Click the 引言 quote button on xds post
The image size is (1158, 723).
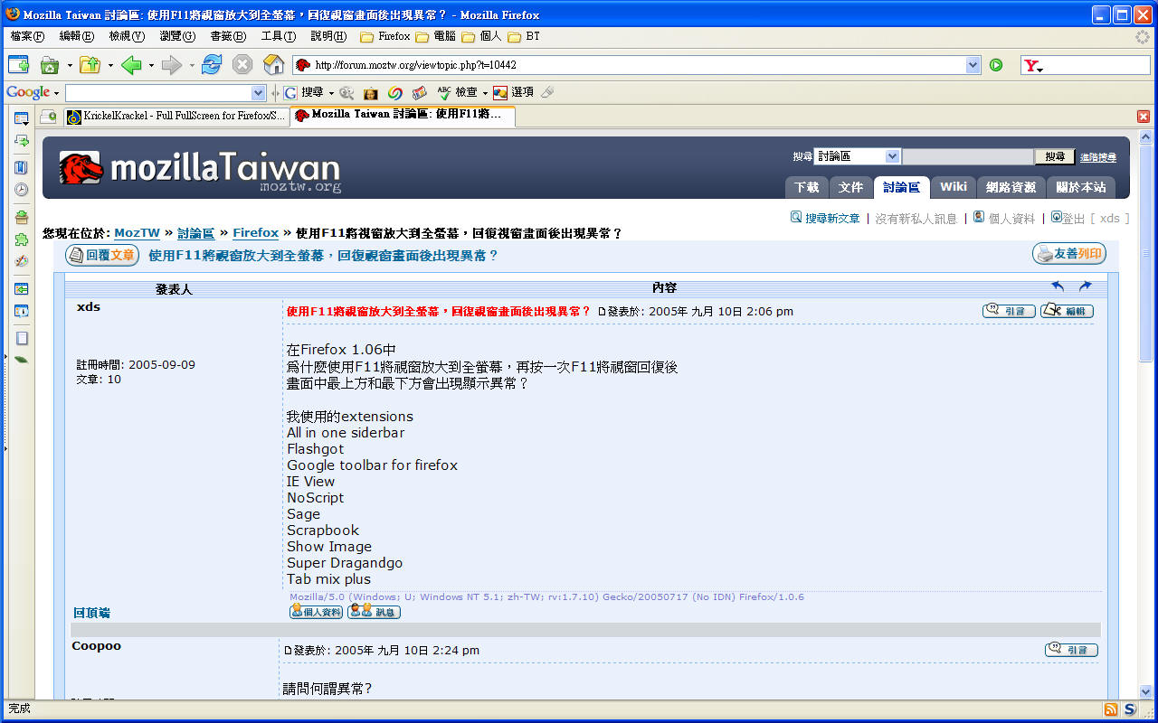pyautogui.click(x=1009, y=311)
